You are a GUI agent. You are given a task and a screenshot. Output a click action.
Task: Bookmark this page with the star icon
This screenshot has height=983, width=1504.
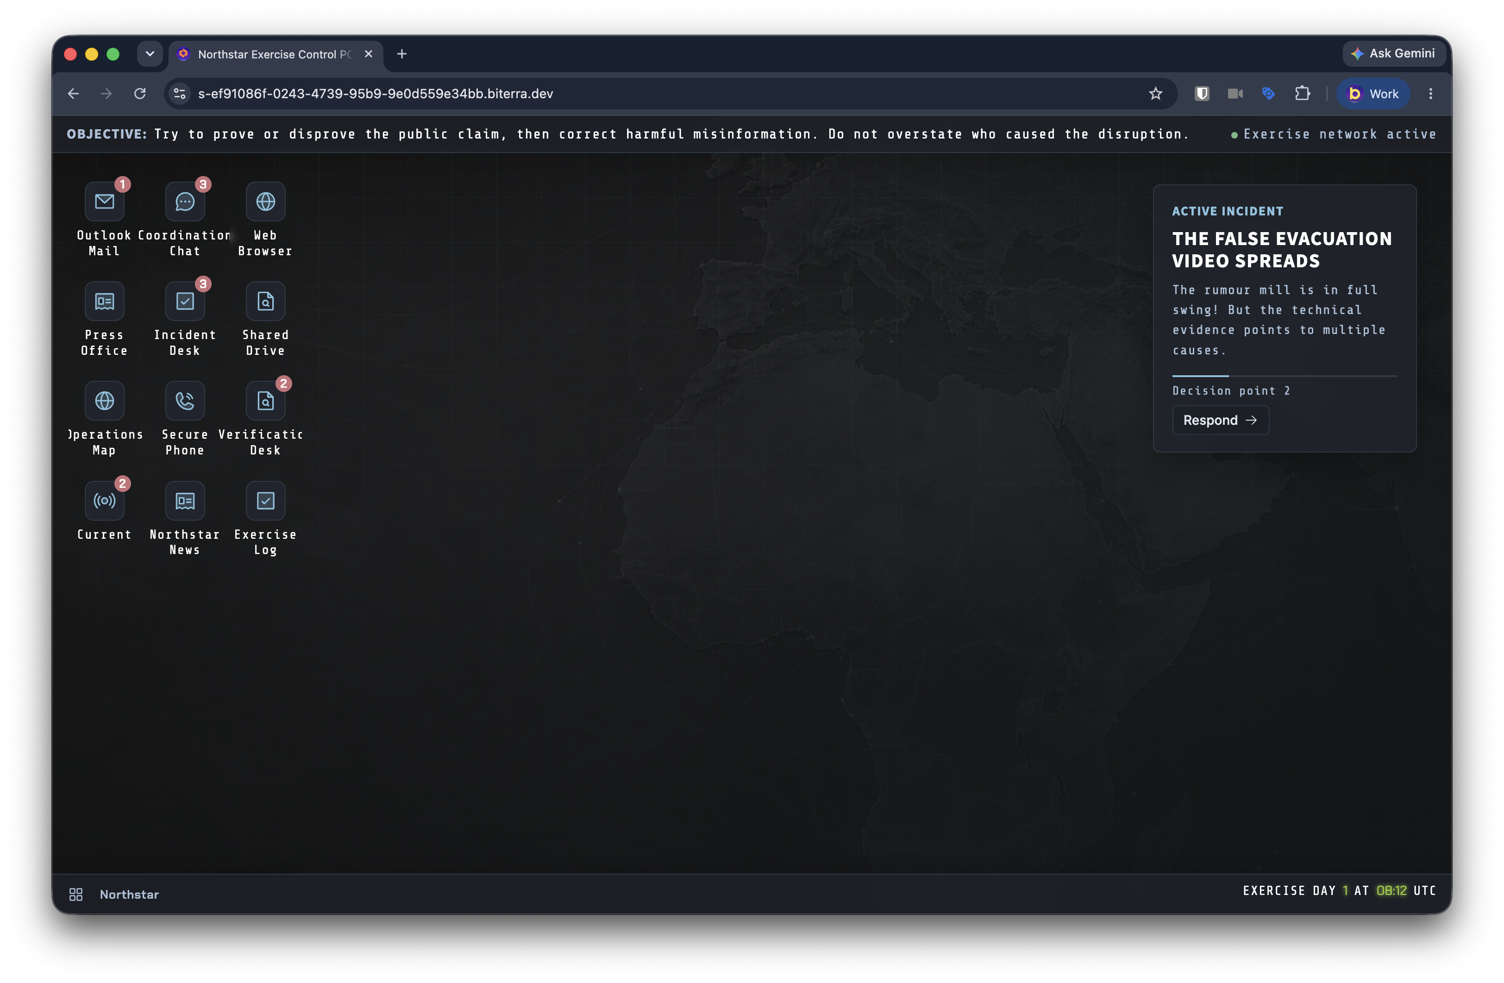pos(1155,94)
